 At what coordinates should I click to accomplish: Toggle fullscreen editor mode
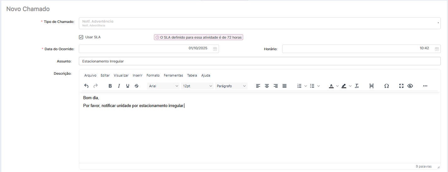coord(401,86)
